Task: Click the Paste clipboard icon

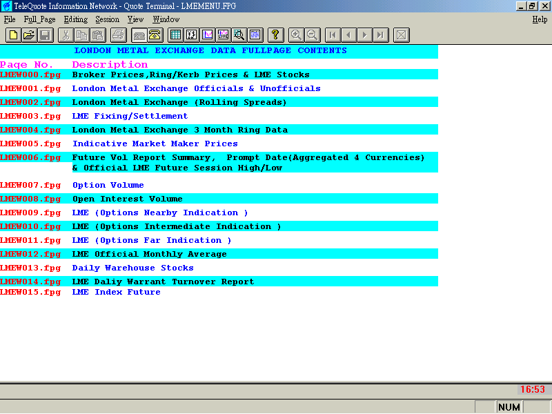Action: click(98, 35)
